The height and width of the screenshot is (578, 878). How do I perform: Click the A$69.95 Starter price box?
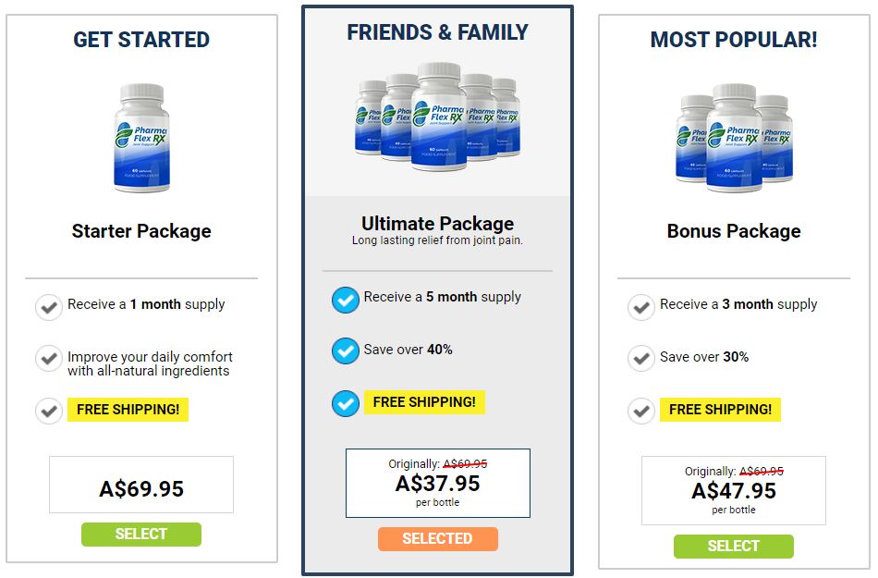[141, 485]
